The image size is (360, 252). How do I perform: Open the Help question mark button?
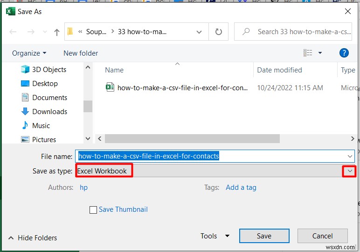click(344, 53)
